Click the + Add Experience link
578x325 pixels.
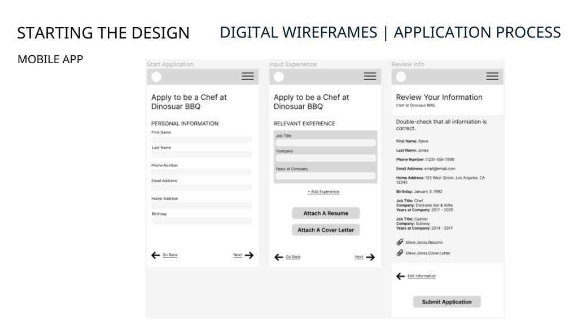323,192
